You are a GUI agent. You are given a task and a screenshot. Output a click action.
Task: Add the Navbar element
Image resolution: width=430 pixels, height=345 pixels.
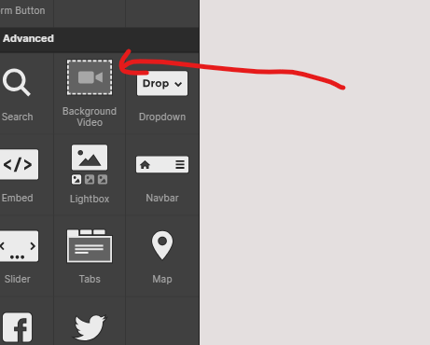pyautogui.click(x=162, y=174)
